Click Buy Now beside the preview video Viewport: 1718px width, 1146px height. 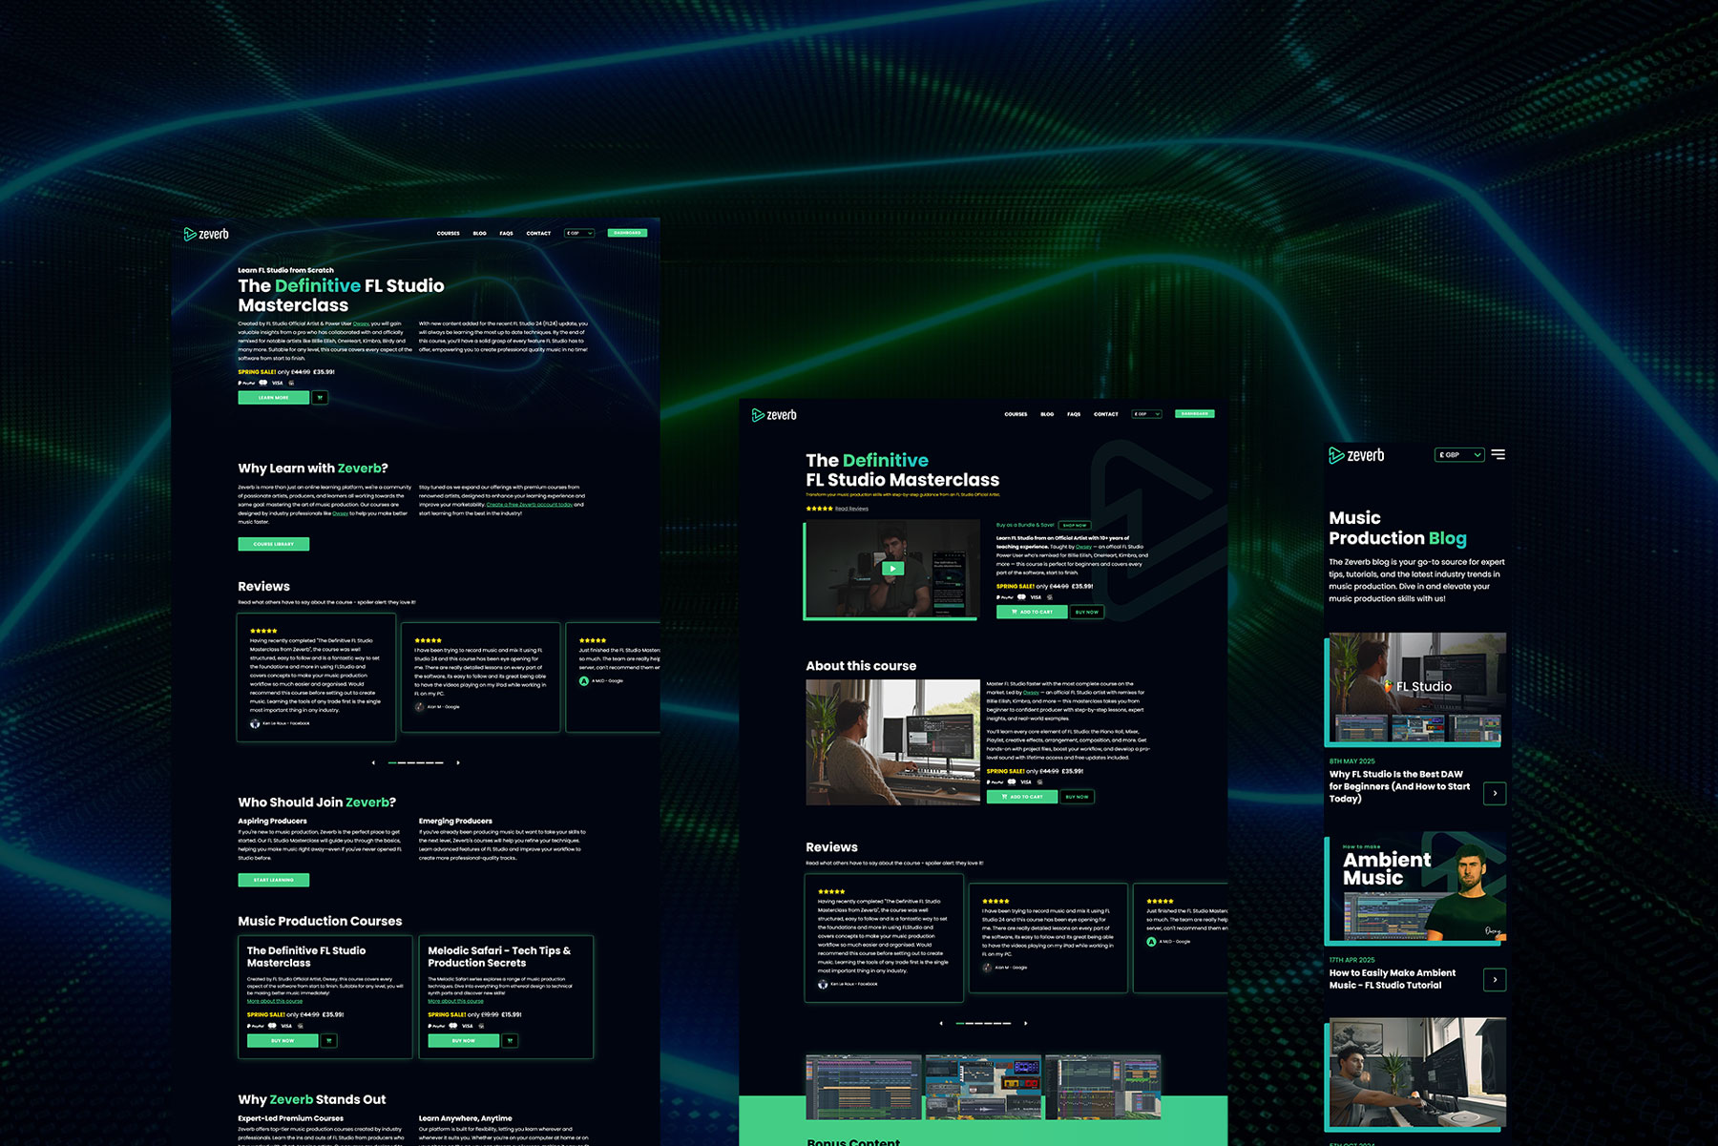click(1087, 612)
